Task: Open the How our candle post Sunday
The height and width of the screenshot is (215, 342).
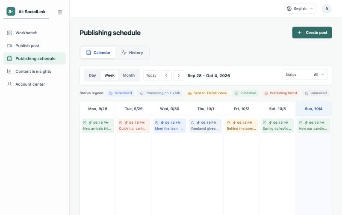Action: (313, 125)
